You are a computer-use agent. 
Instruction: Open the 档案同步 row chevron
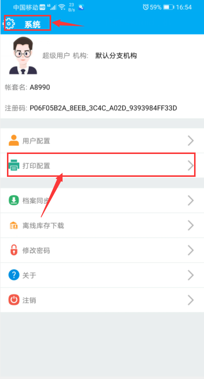tap(191, 200)
